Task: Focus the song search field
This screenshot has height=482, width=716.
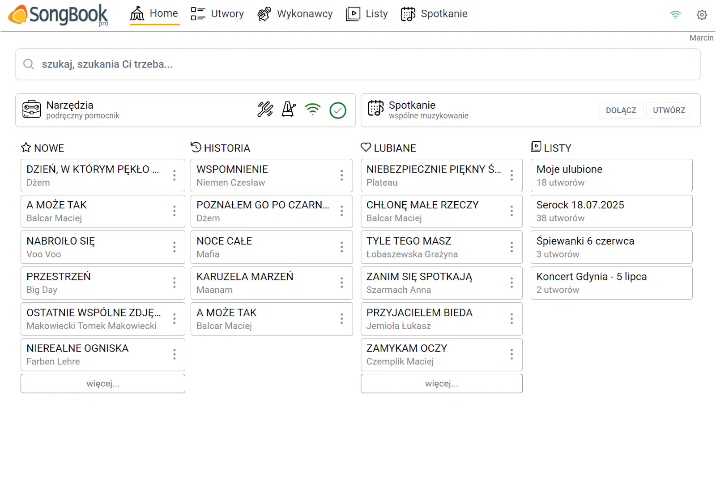Action: (358, 64)
